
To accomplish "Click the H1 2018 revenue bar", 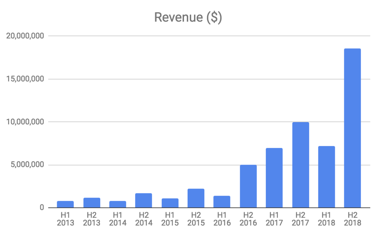I will coord(326,177).
